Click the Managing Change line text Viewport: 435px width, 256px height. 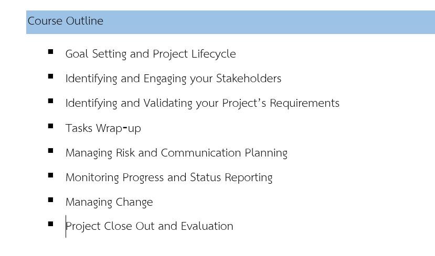click(109, 202)
